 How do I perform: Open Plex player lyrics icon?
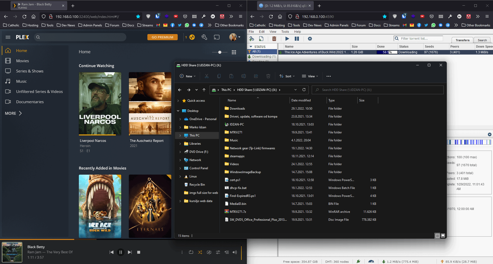[209, 252]
